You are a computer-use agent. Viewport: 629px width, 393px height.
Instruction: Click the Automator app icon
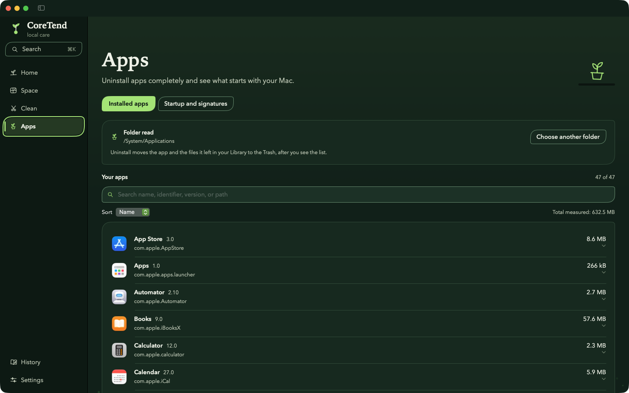point(119,297)
